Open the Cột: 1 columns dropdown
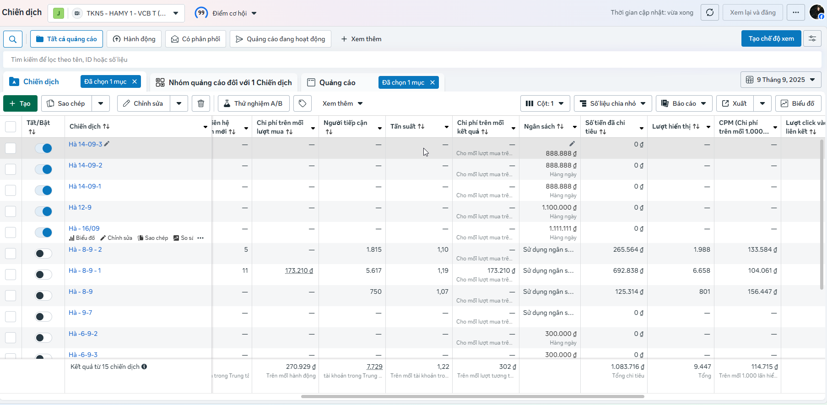827x405 pixels. pos(545,103)
